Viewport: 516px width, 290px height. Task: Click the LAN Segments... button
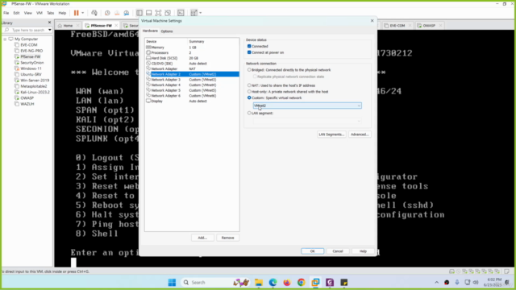tap(331, 135)
